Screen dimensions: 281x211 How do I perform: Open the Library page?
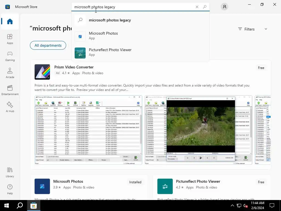(x=10, y=173)
